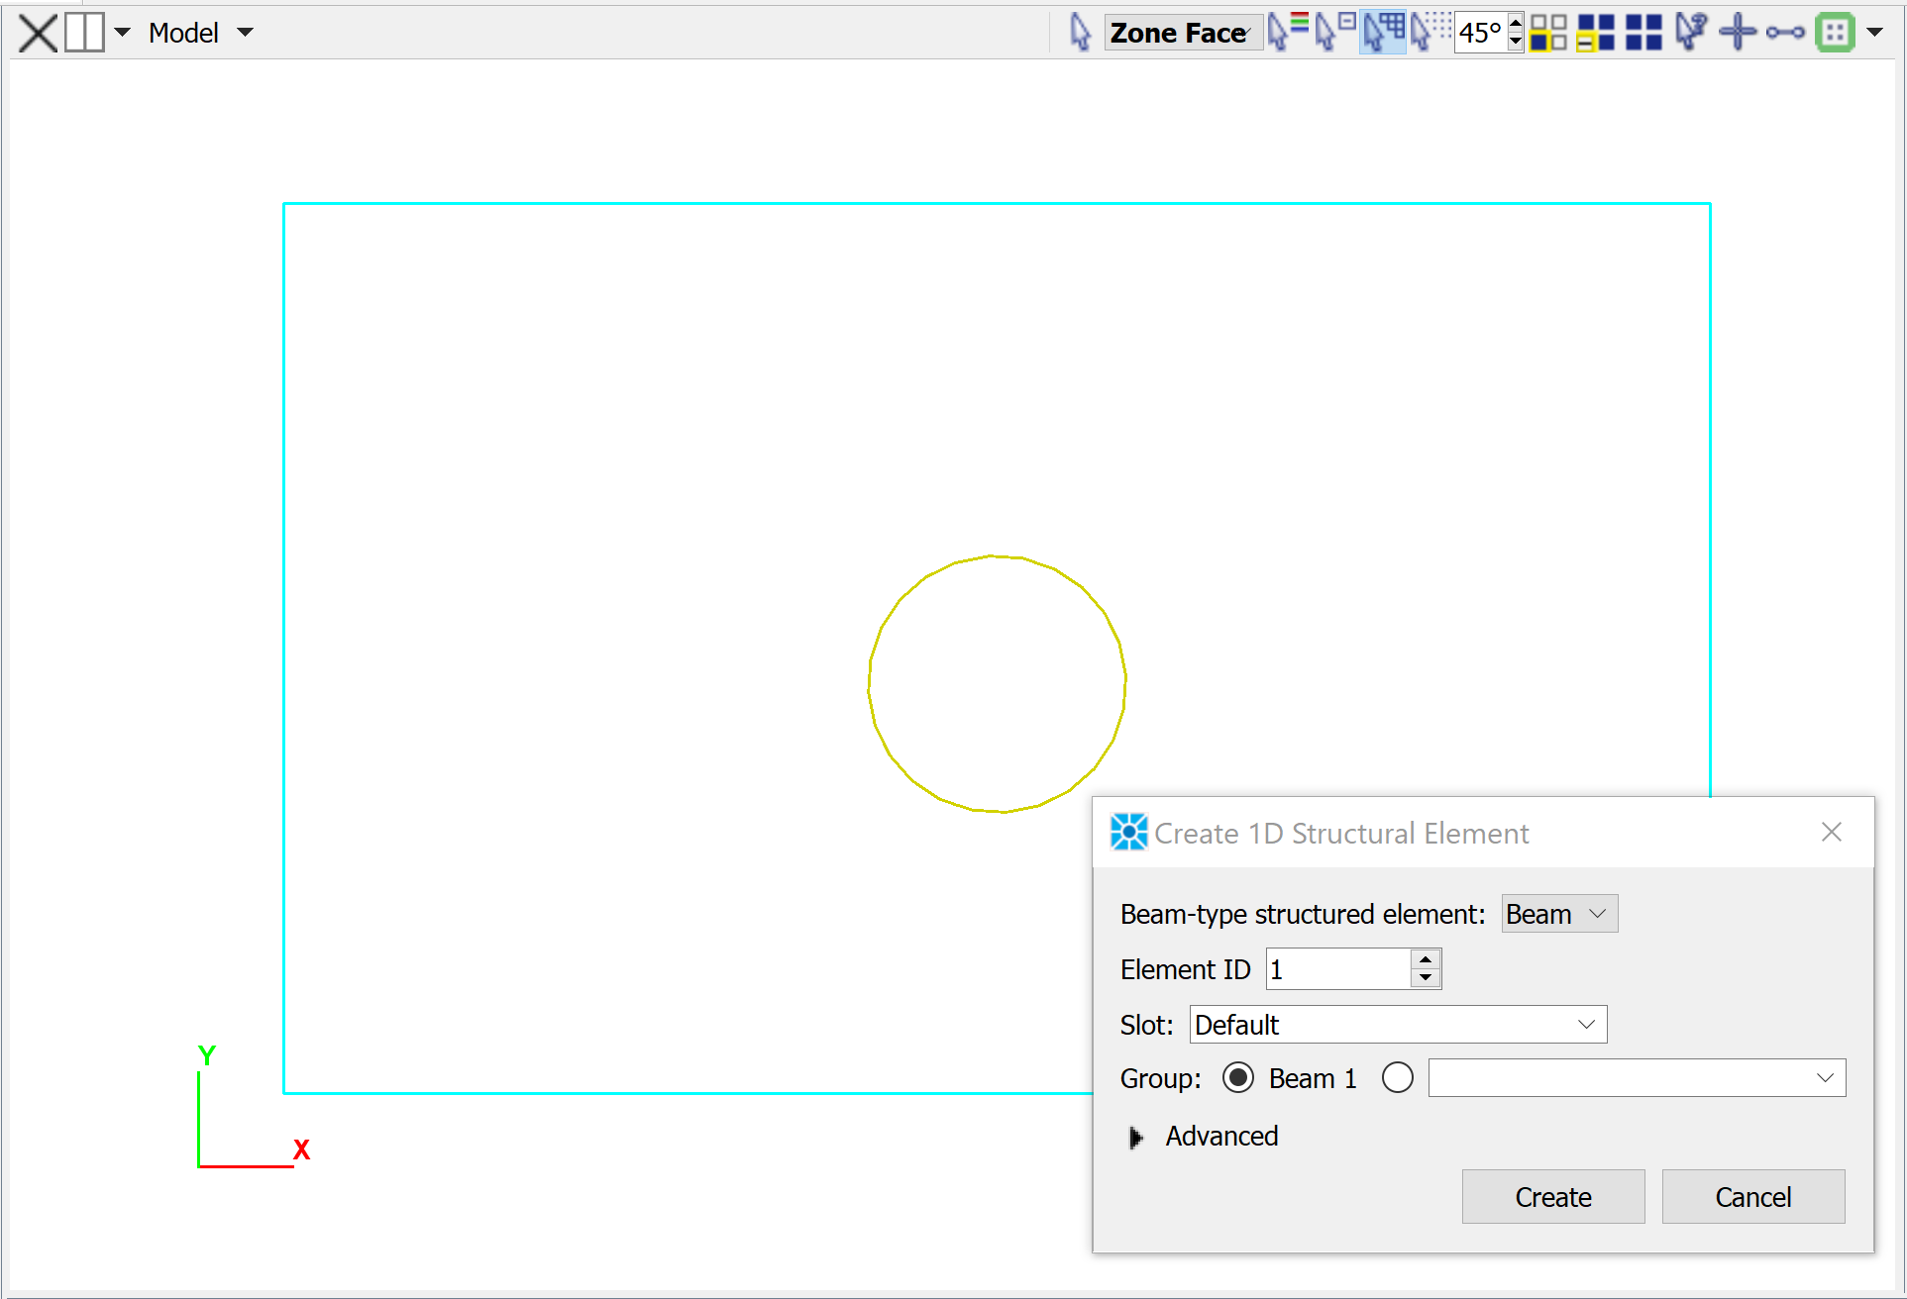Screen dimensions: 1907x1299
Task: Click the arrow selection pointer icon
Action: pos(1080,33)
